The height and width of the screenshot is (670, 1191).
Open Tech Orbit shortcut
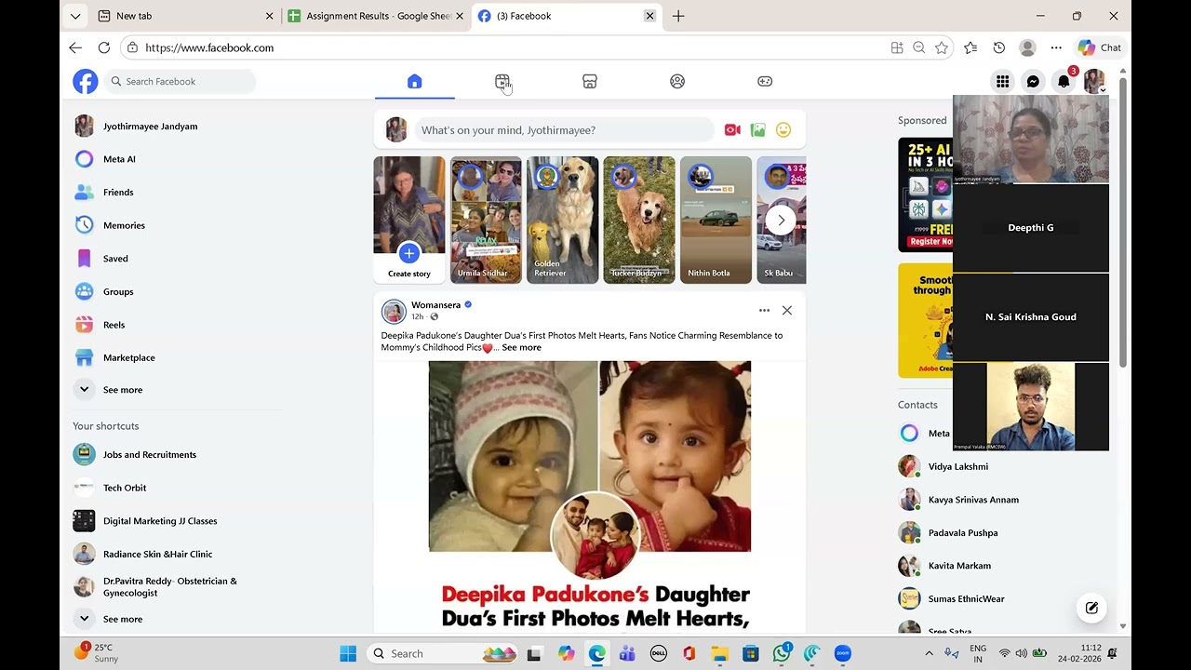click(124, 488)
